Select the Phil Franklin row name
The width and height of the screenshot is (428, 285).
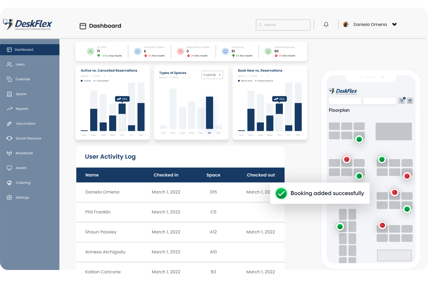point(98,212)
